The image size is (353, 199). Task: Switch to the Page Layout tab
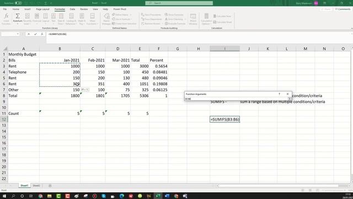pos(42,9)
